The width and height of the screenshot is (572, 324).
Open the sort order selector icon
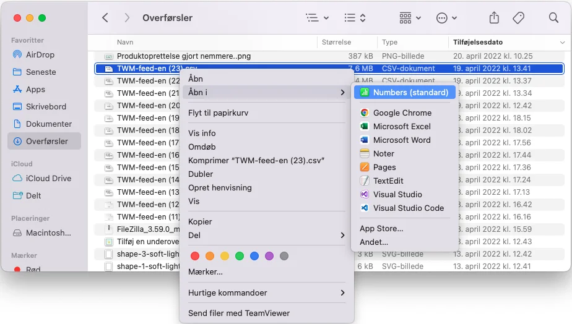click(x=355, y=17)
